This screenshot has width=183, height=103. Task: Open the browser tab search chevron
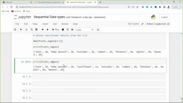[161, 2]
